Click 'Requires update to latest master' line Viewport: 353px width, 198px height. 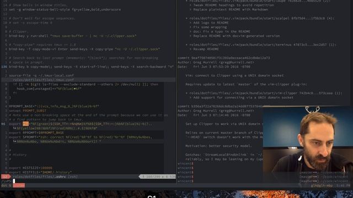(x=246, y=84)
